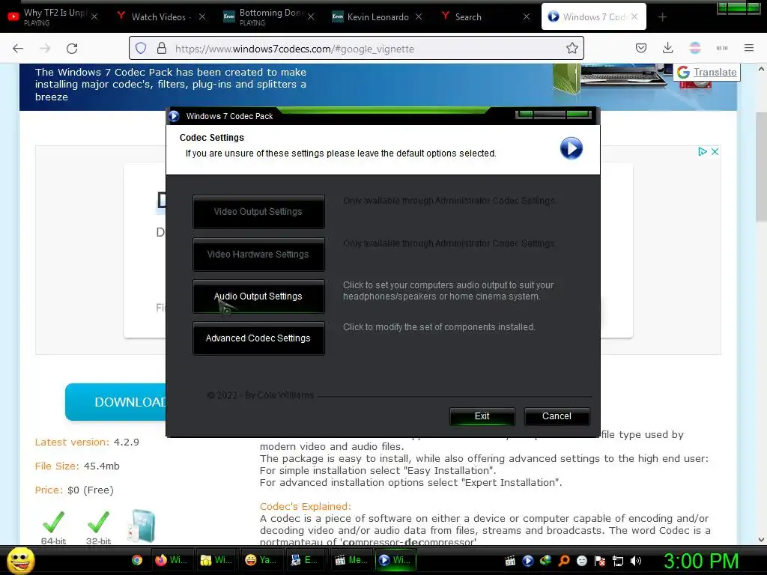Launch Chrome from the taskbar
The height and width of the screenshot is (575, 767).
click(x=137, y=560)
